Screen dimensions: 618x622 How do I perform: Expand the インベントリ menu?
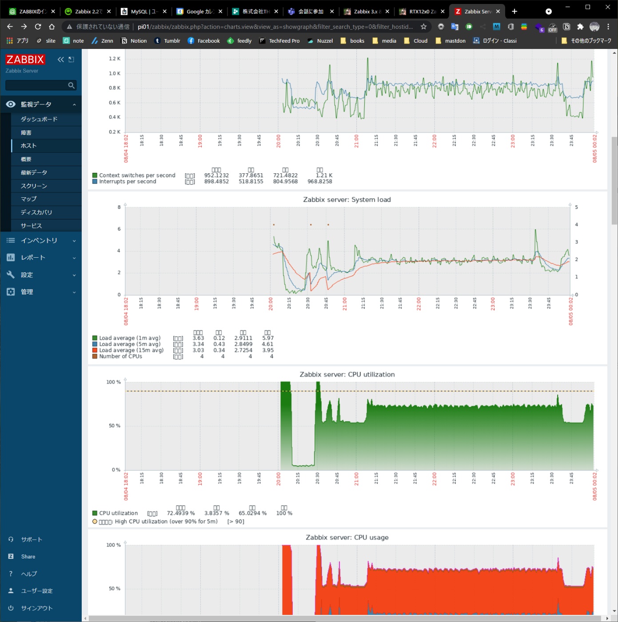coord(41,240)
